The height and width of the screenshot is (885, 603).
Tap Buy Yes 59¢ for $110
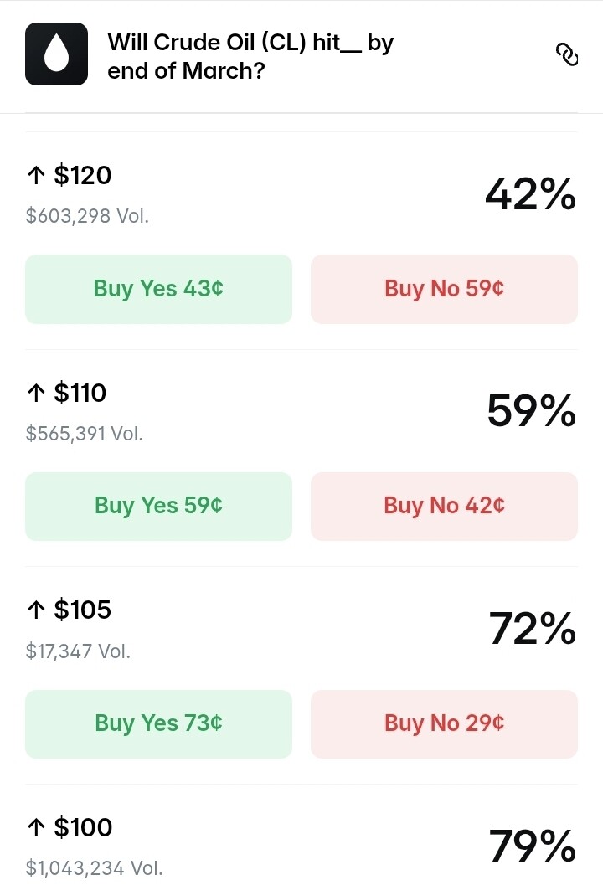pos(158,506)
